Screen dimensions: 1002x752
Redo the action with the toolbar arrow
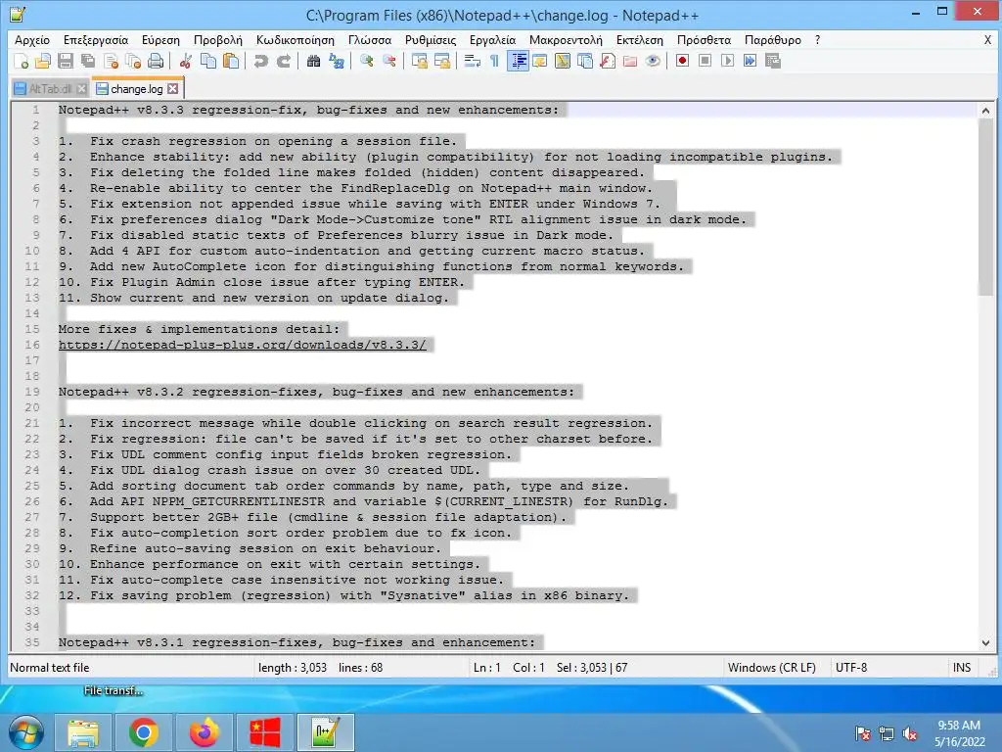(284, 61)
